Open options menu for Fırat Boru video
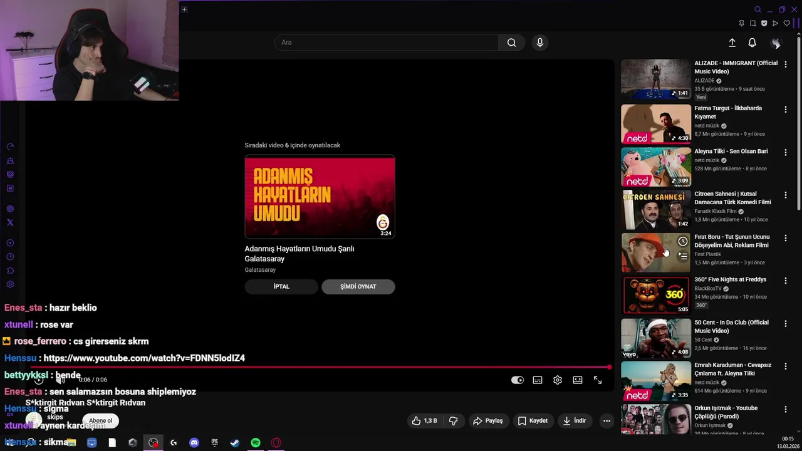The width and height of the screenshot is (802, 451). 785,238
